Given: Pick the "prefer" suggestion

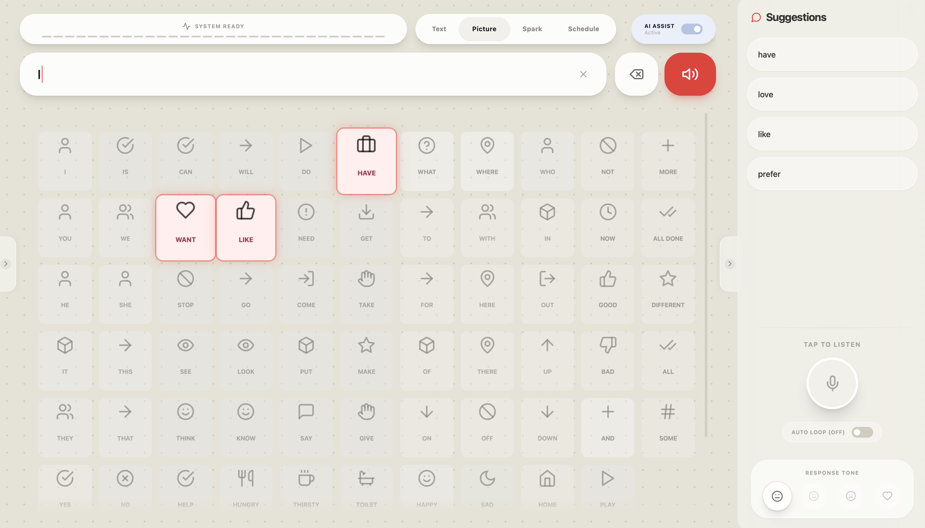Looking at the screenshot, I should (832, 174).
